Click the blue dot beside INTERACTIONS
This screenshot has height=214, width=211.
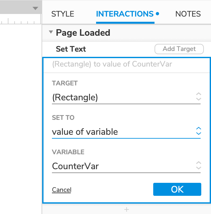coord(157,14)
